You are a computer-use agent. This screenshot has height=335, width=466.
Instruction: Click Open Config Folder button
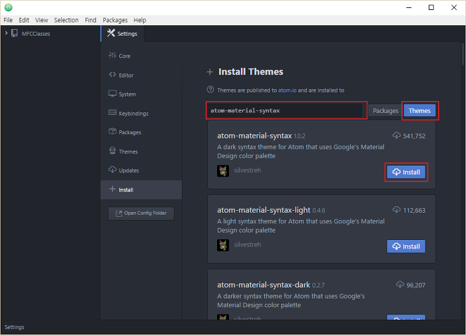(141, 213)
